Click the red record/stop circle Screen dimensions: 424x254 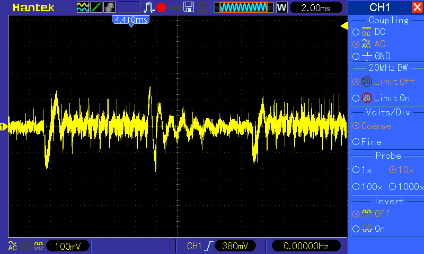(161, 7)
